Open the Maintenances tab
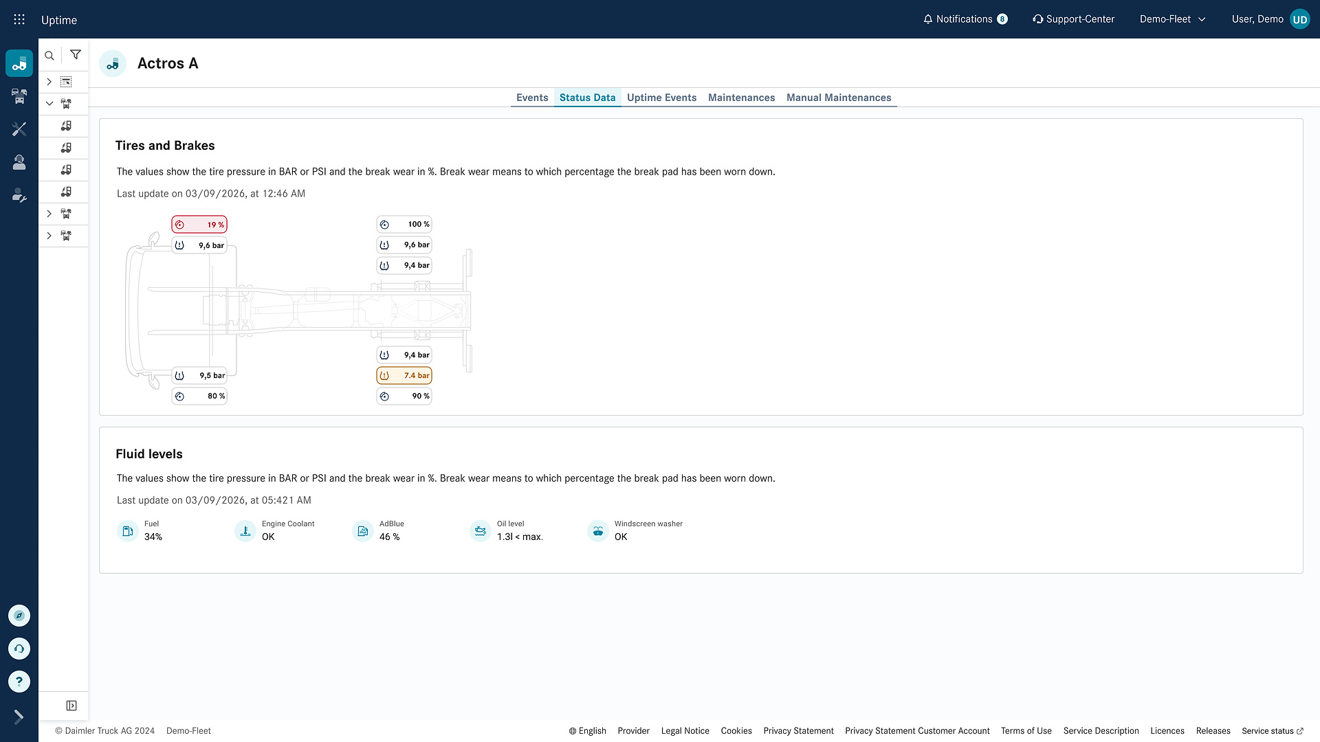The width and height of the screenshot is (1320, 742). (741, 98)
